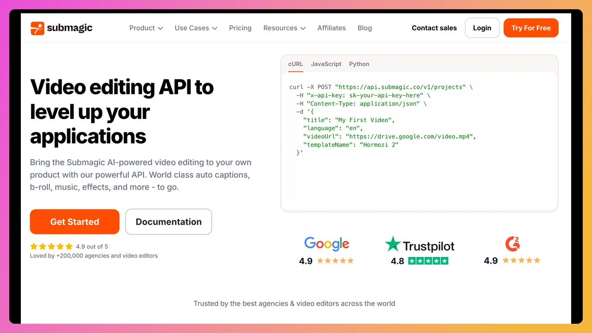Click Contact sales link
Image resolution: width=592 pixels, height=333 pixels.
pyautogui.click(x=434, y=28)
